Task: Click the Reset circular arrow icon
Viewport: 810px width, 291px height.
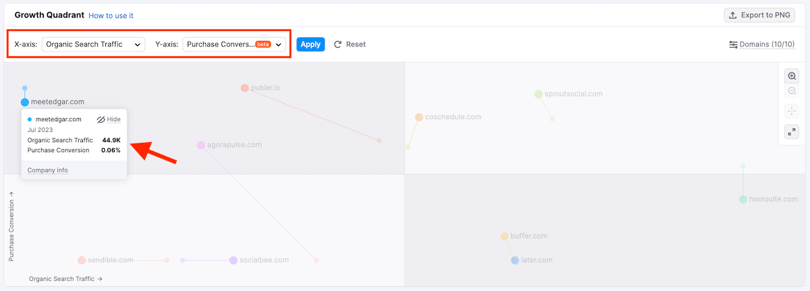Action: [338, 44]
